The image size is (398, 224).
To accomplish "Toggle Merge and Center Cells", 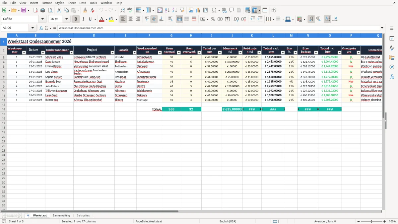I will pos(179,19).
